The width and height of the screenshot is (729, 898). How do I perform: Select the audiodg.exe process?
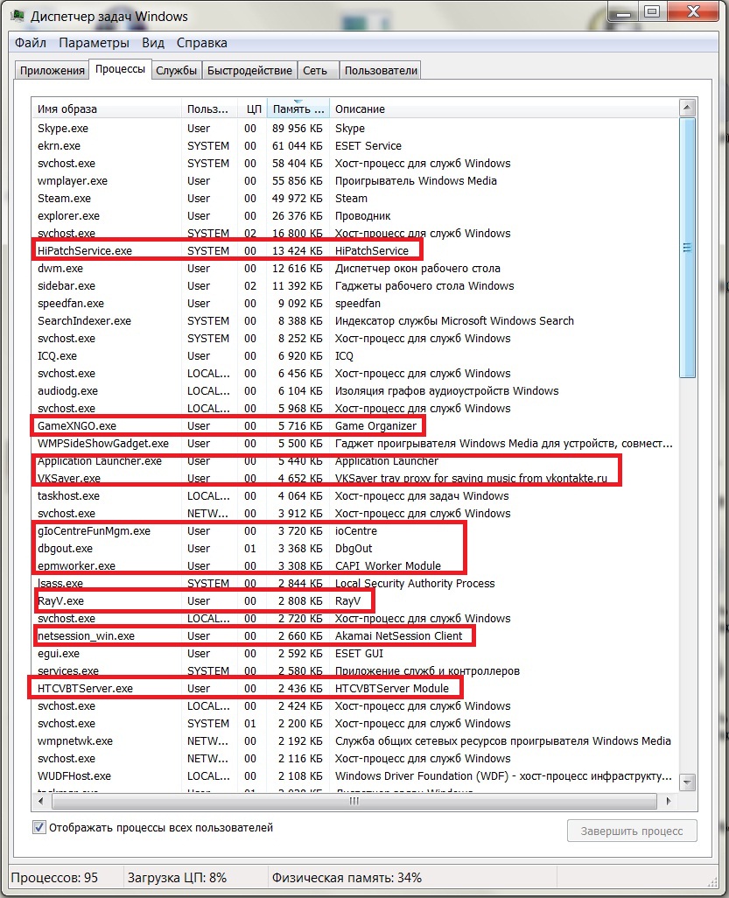pyautogui.click(x=355, y=391)
